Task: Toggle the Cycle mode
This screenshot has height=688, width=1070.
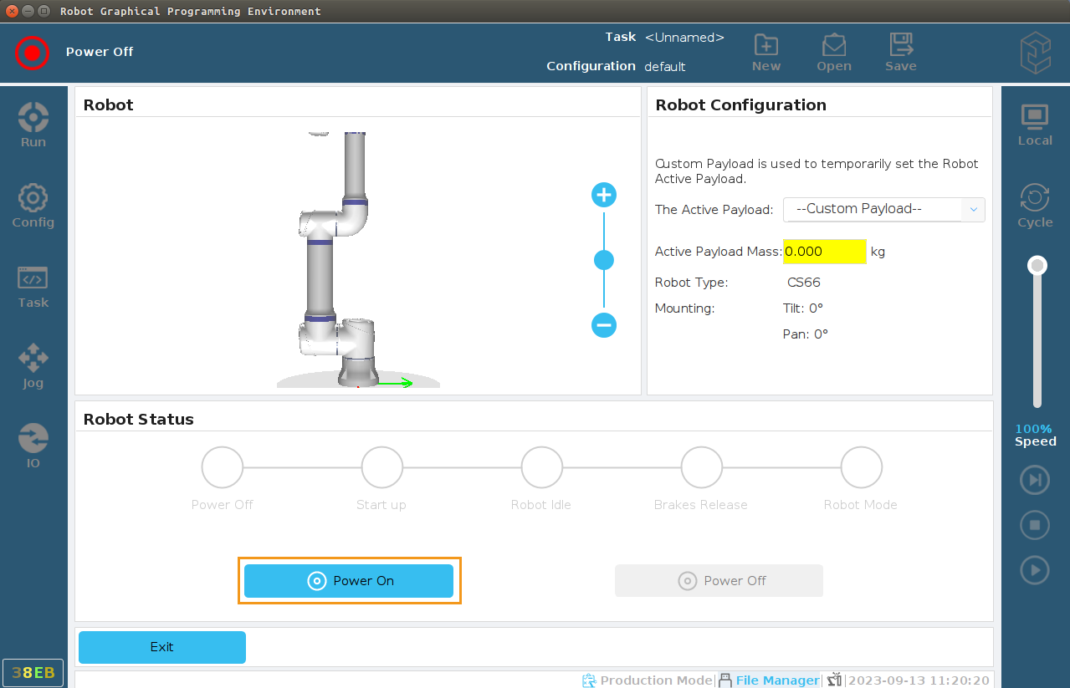Action: pos(1035,206)
